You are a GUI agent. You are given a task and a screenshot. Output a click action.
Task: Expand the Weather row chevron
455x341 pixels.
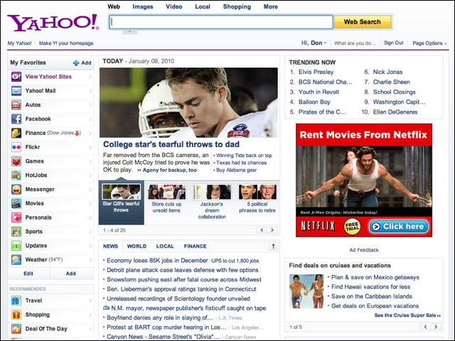point(90,260)
